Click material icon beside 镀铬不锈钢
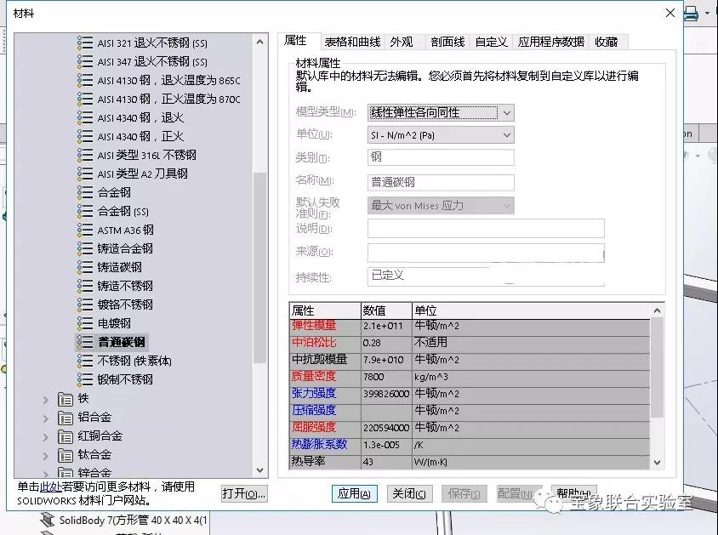The image size is (718, 535). point(85,304)
